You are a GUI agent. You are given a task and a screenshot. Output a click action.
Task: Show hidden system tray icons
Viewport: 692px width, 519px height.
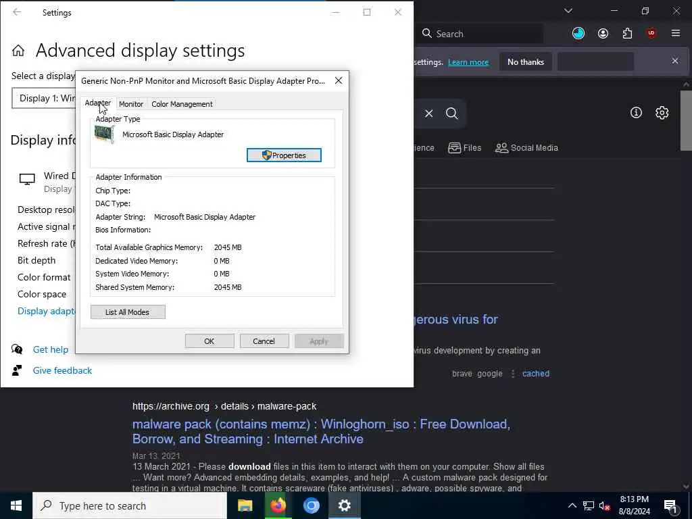pyautogui.click(x=572, y=505)
